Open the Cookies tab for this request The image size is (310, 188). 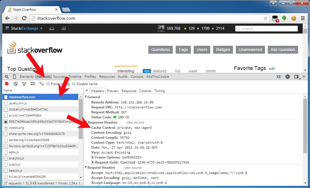(x=145, y=91)
